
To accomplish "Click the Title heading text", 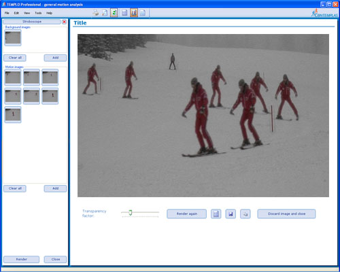I will coord(80,22).
